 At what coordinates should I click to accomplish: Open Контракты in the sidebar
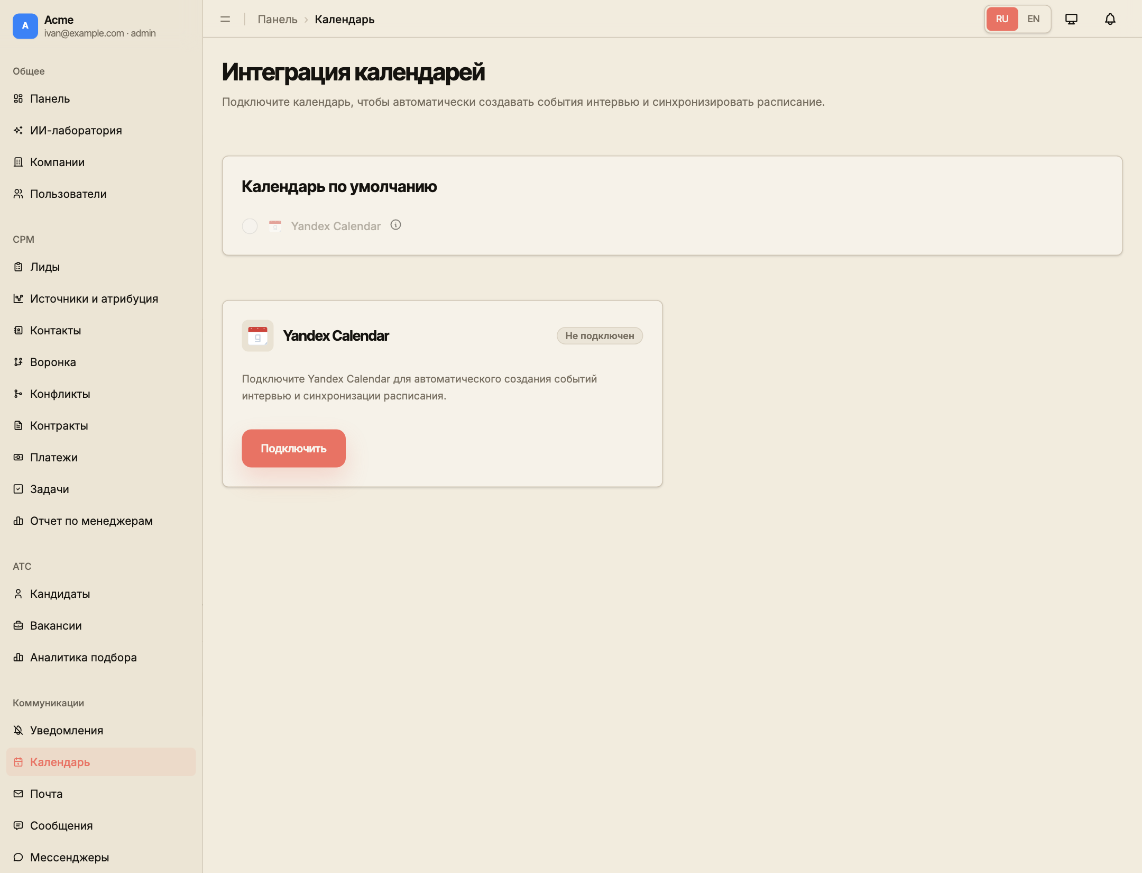tap(101, 425)
